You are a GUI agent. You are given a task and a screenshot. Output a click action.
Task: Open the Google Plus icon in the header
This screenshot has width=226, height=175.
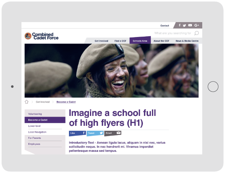tap(197, 25)
